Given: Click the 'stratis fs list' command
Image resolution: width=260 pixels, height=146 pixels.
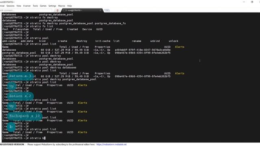Looking at the screenshot, I should [41, 26].
